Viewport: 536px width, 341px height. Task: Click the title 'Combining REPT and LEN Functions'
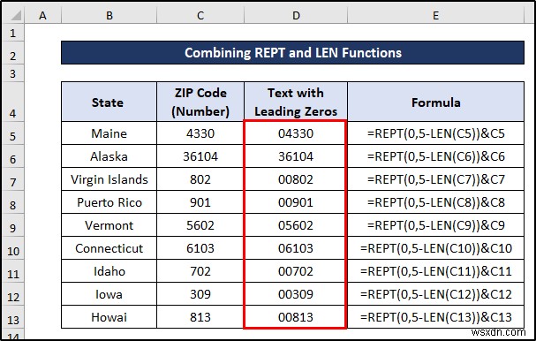click(292, 53)
